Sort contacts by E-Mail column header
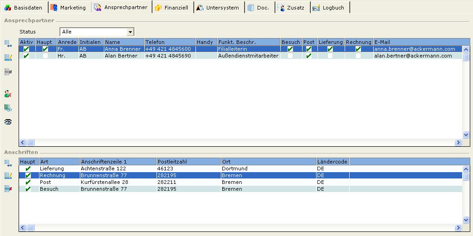473x236 pixels. (x=417, y=42)
